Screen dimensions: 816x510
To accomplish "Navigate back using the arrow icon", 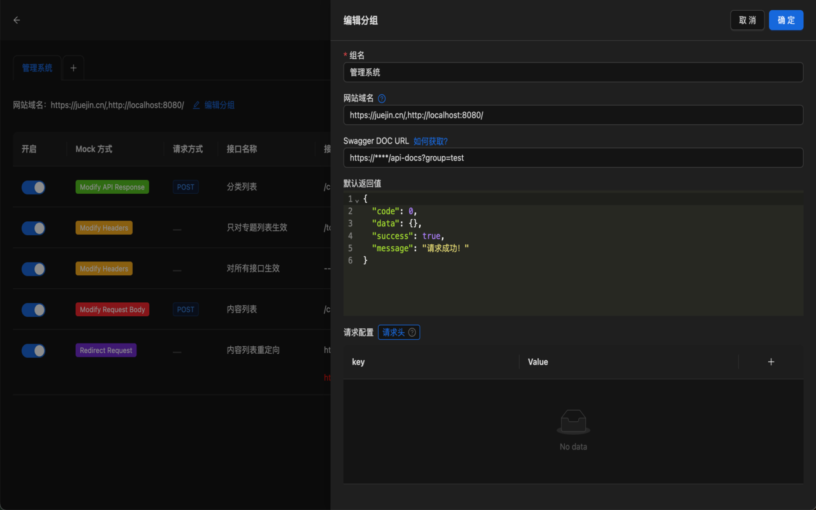I will 16,20.
